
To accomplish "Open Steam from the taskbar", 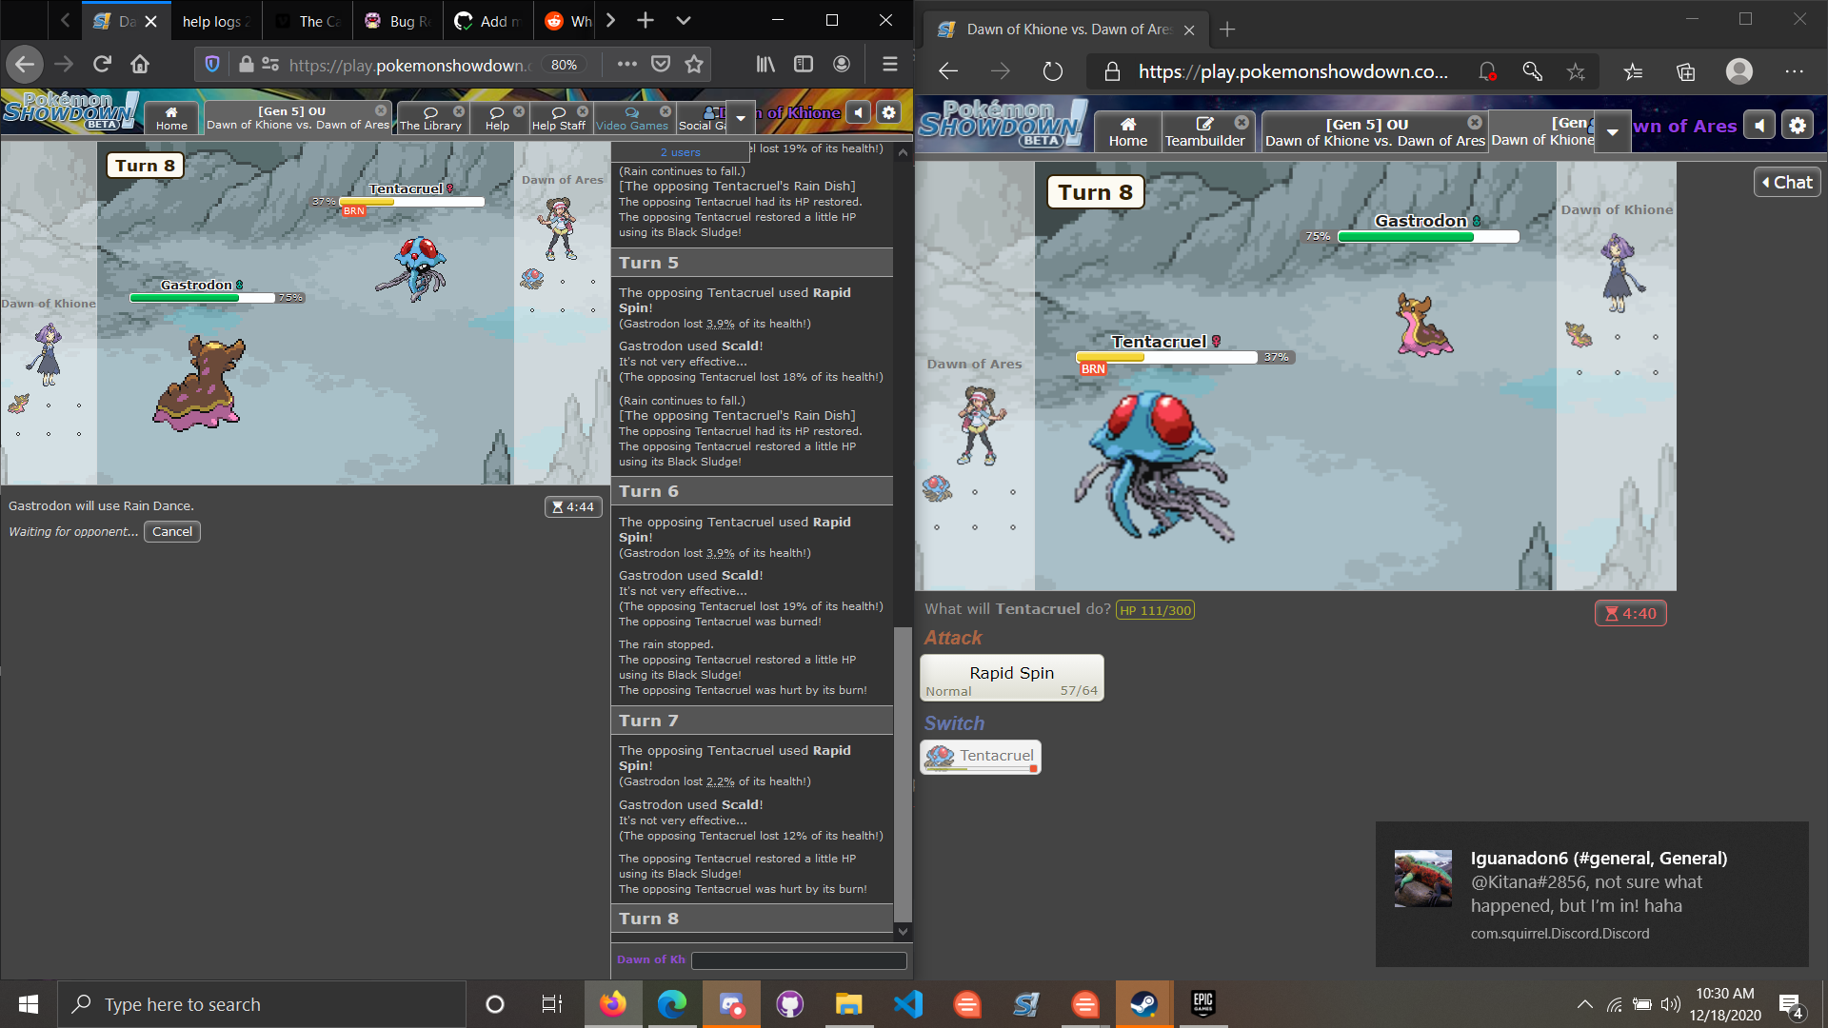I will tap(1143, 1004).
